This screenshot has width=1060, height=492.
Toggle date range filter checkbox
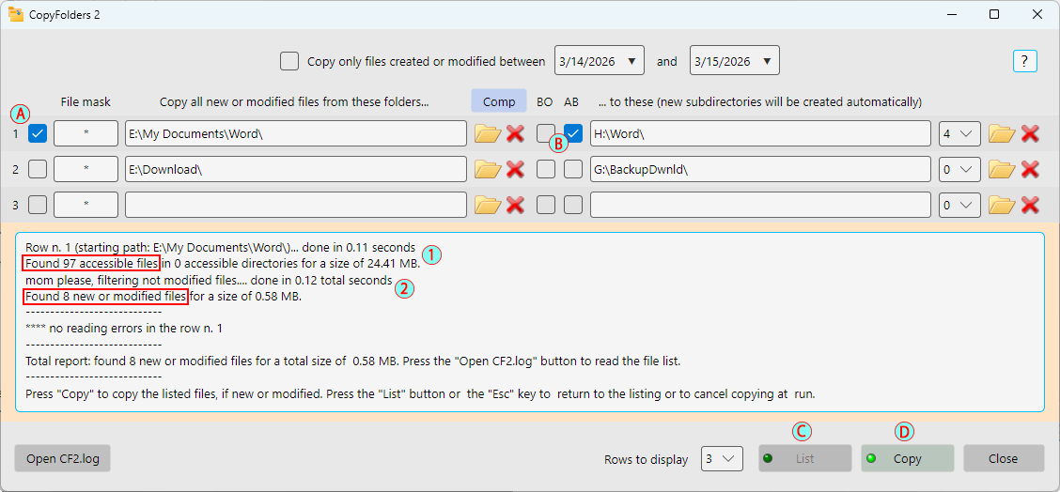[289, 61]
